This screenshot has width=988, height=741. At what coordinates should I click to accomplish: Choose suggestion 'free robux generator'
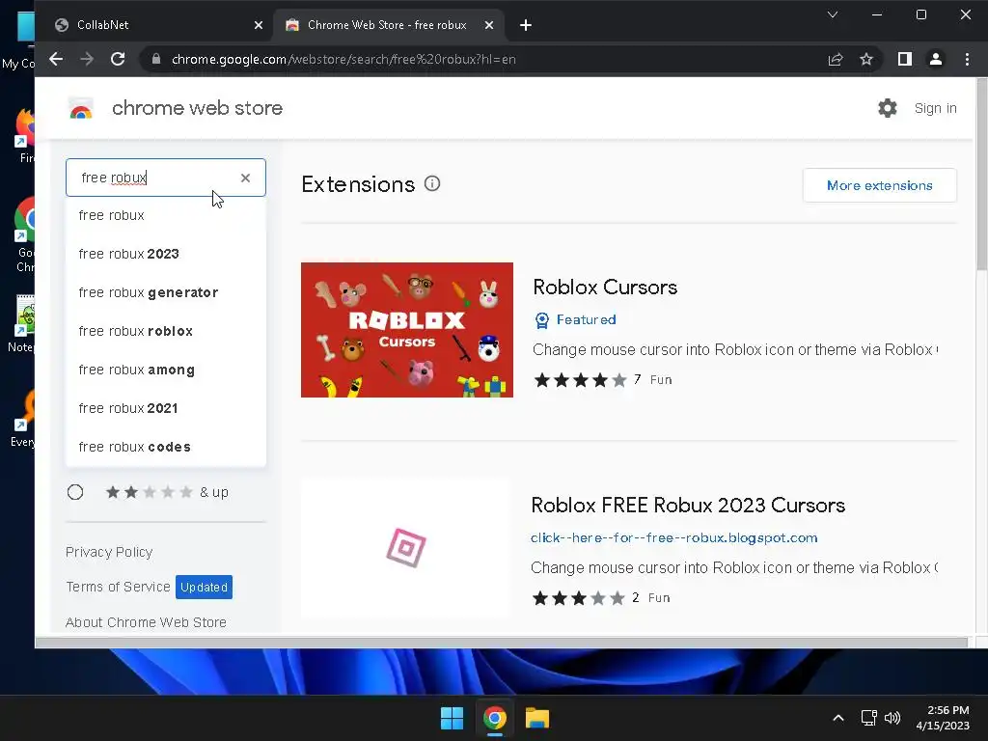pyautogui.click(x=166, y=292)
